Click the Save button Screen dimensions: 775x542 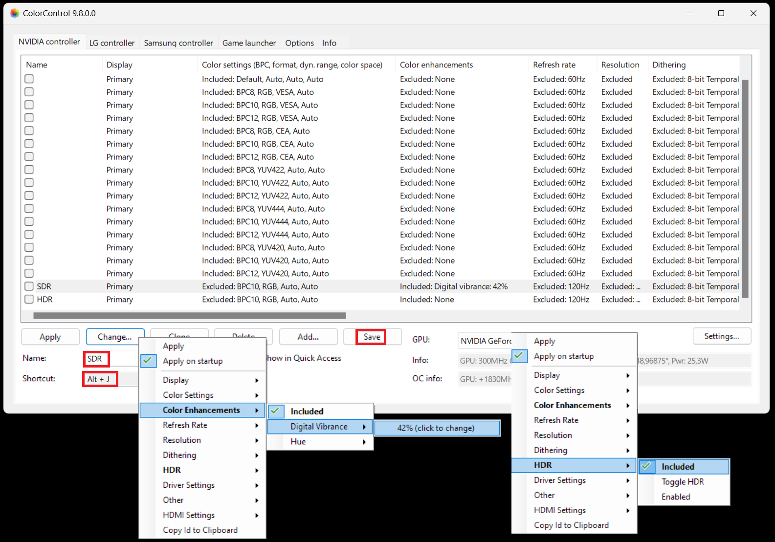click(x=372, y=337)
